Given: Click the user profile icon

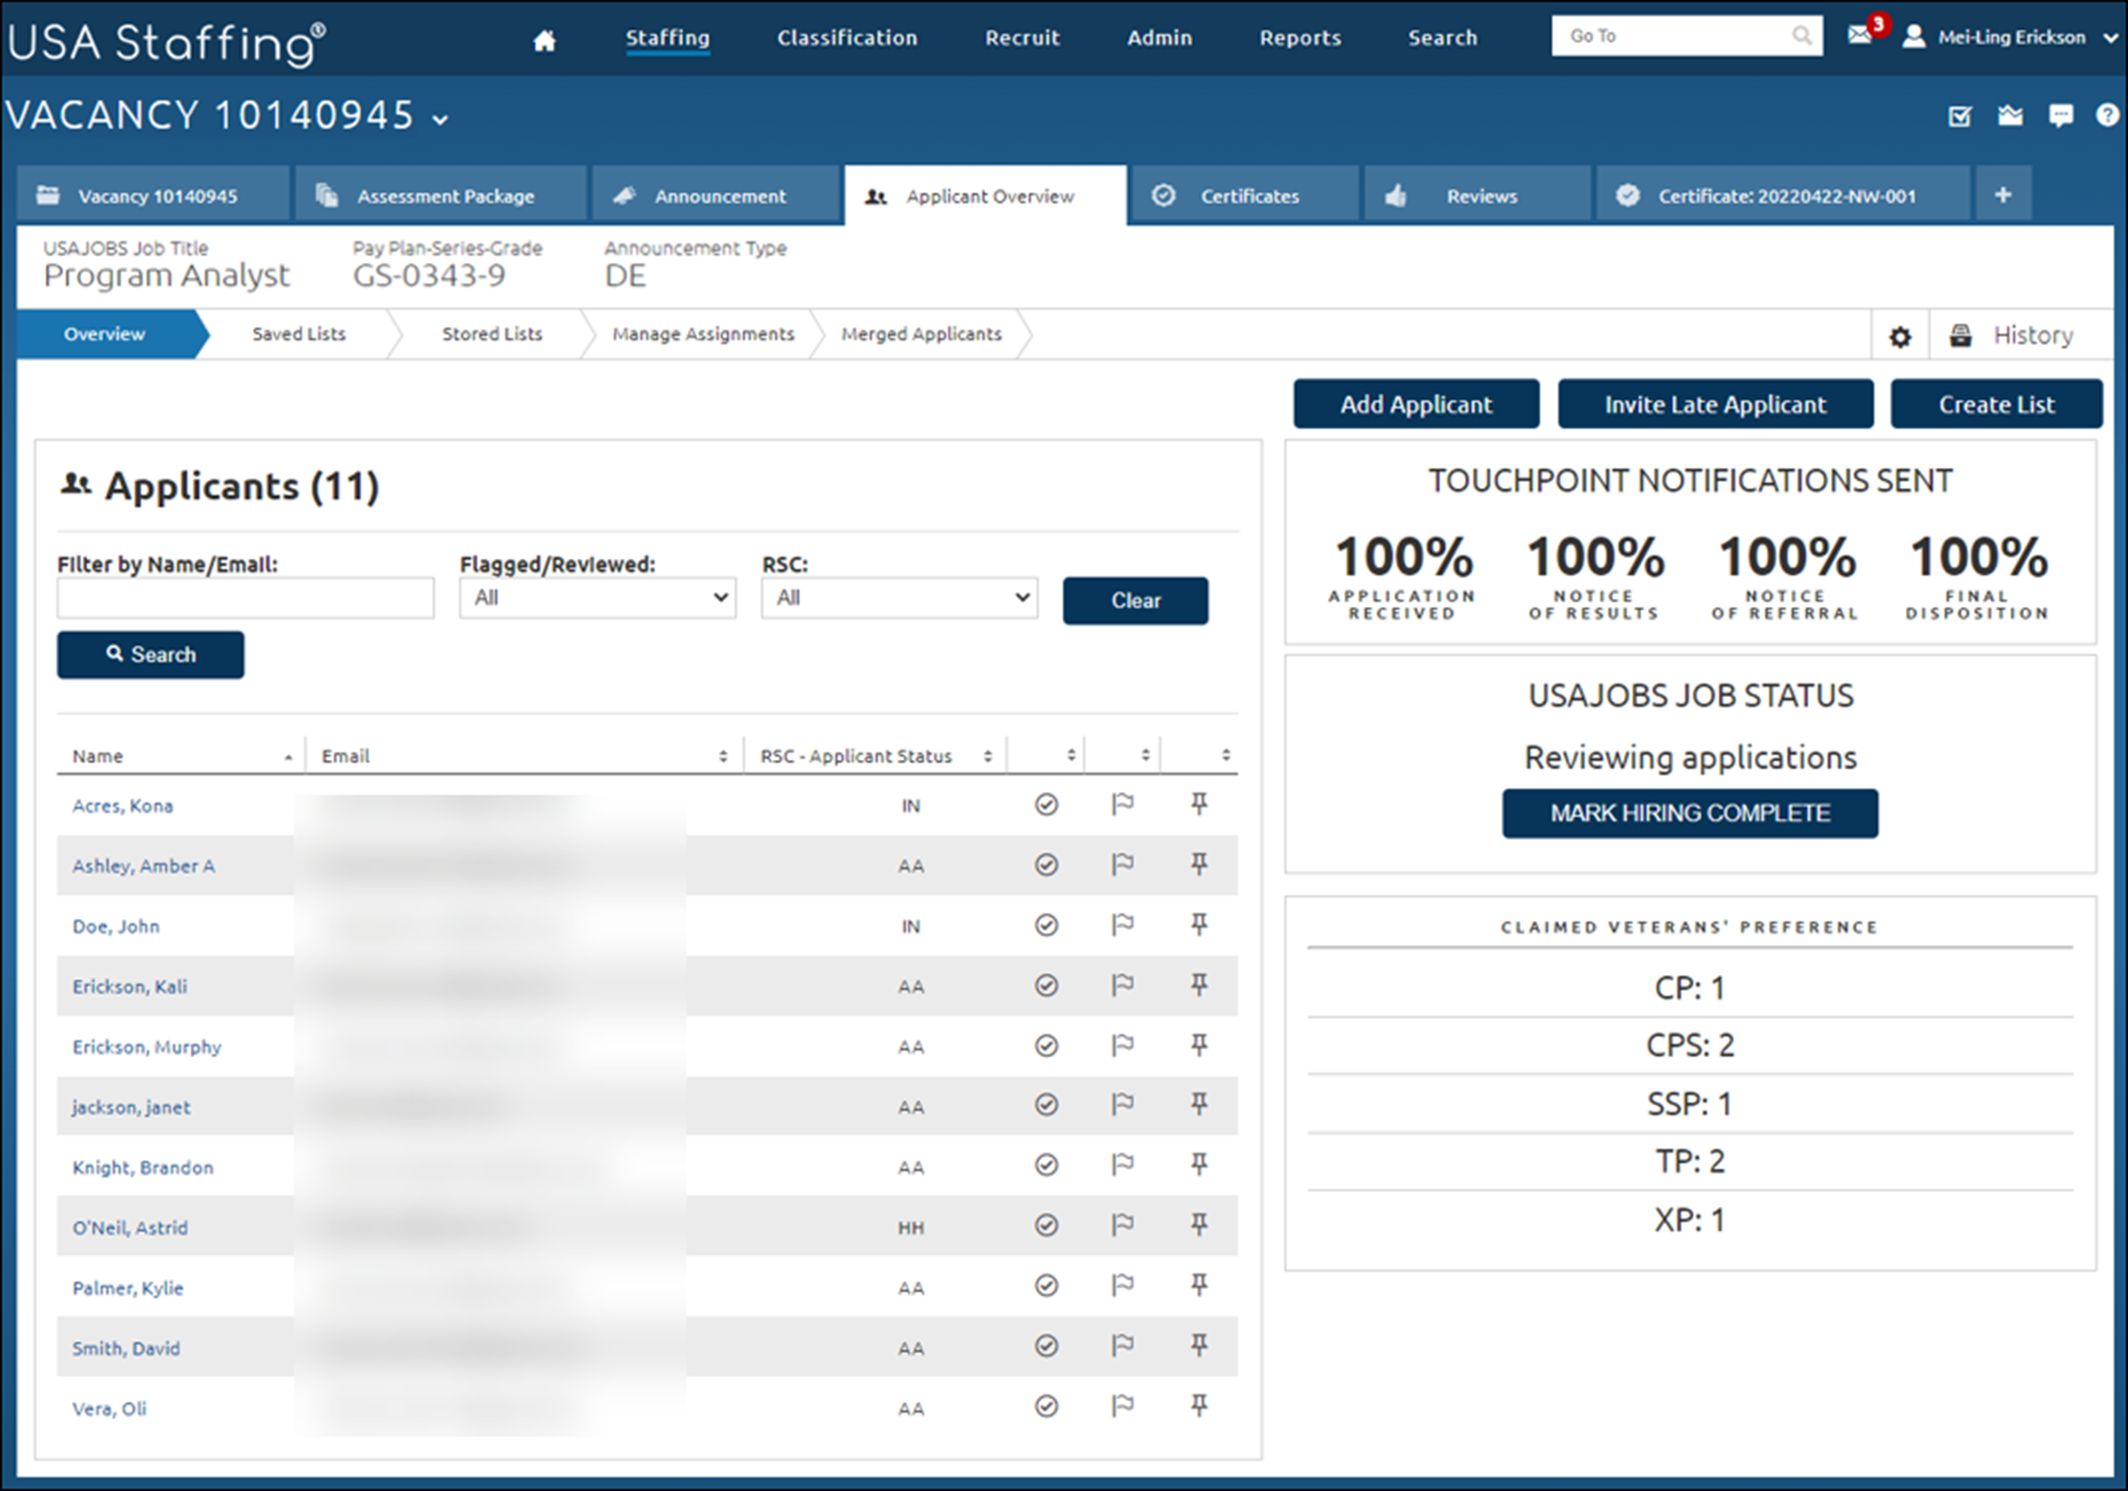Looking at the screenshot, I should pos(1913,37).
